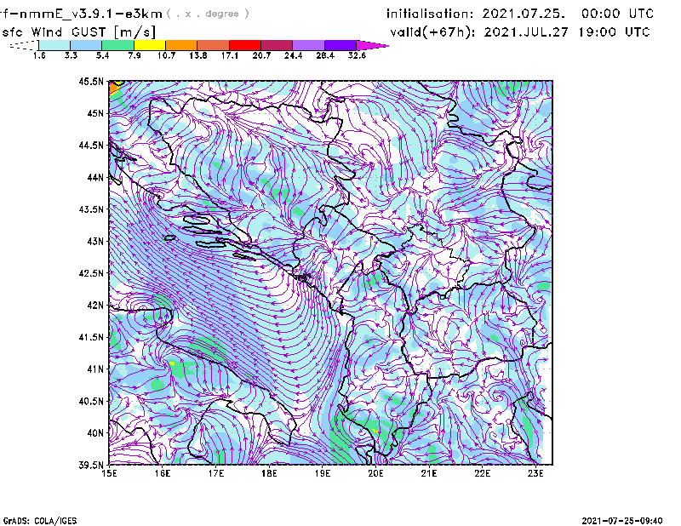Click legend value '10.7'

(x=166, y=55)
